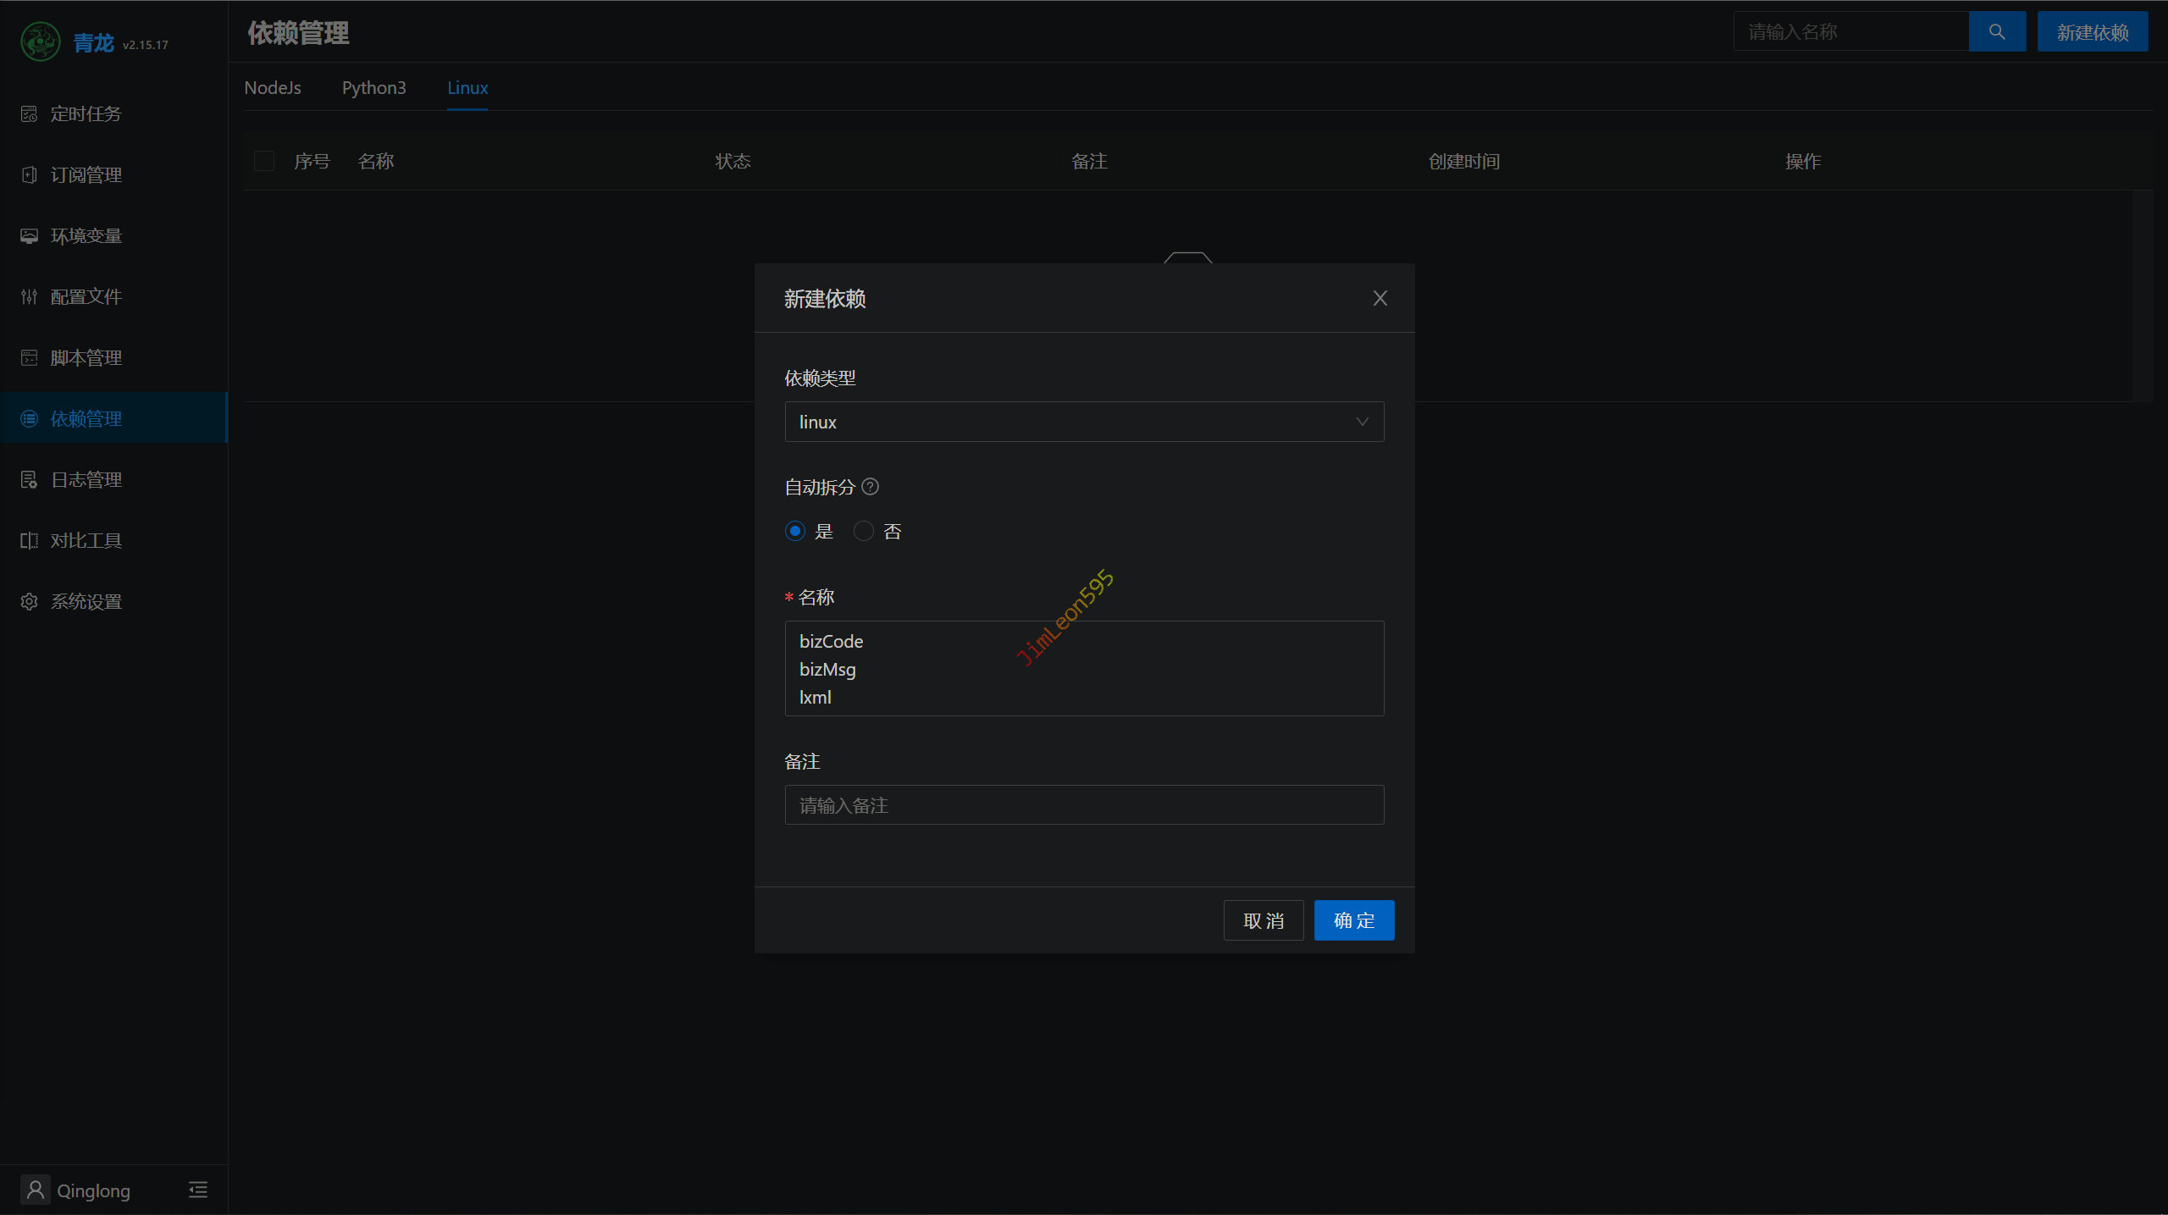Open 定时任务 from the sidebar
The image size is (2168, 1215).
point(86,113)
